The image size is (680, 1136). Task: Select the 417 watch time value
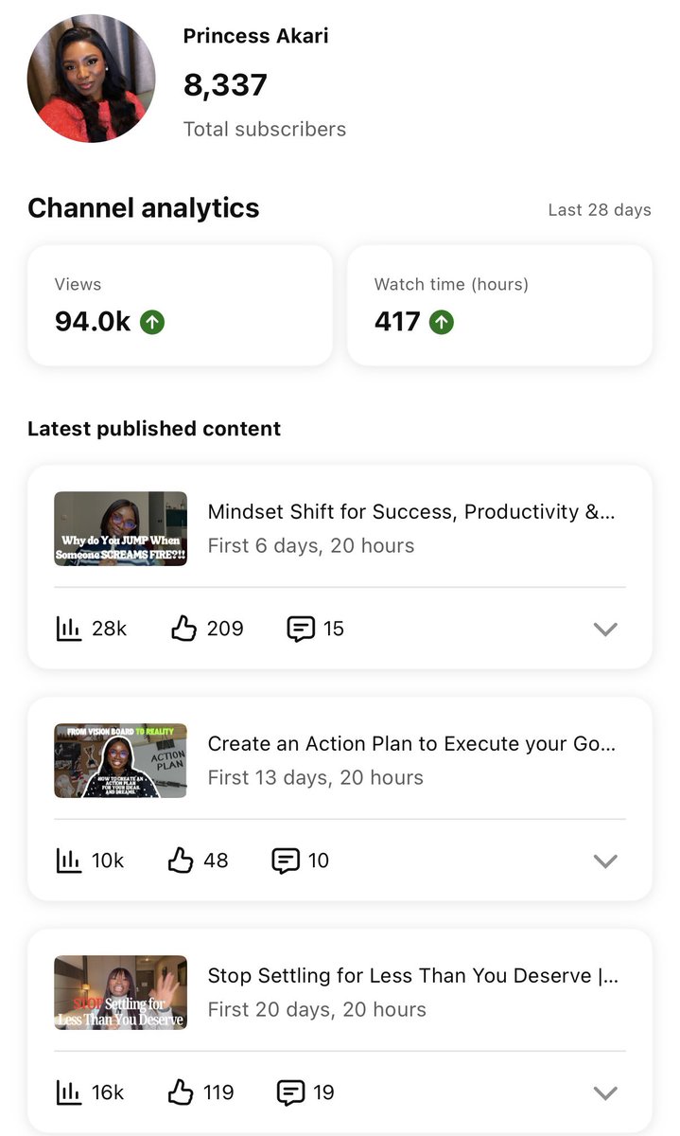[x=397, y=322]
